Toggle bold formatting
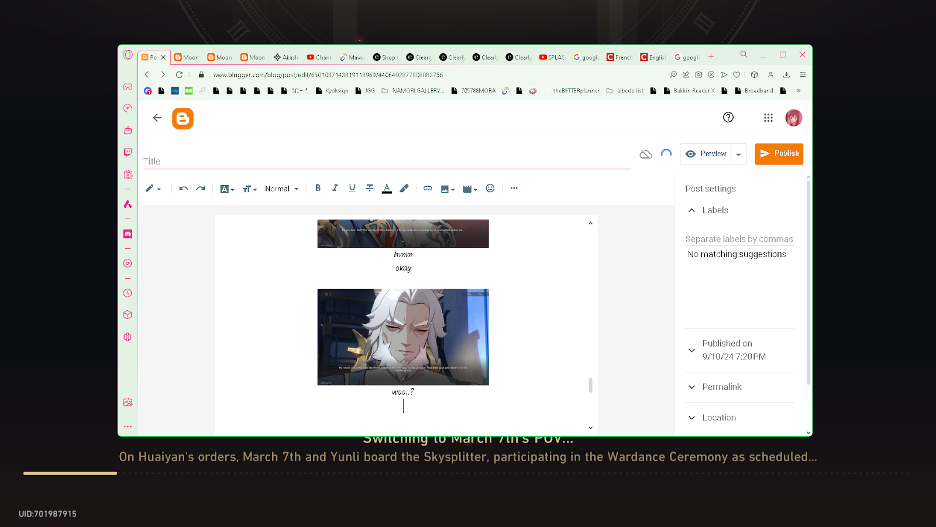936x527 pixels. point(318,188)
